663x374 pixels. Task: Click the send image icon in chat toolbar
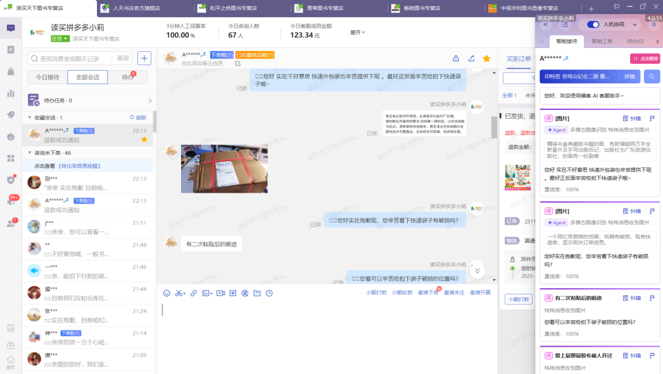(206, 293)
